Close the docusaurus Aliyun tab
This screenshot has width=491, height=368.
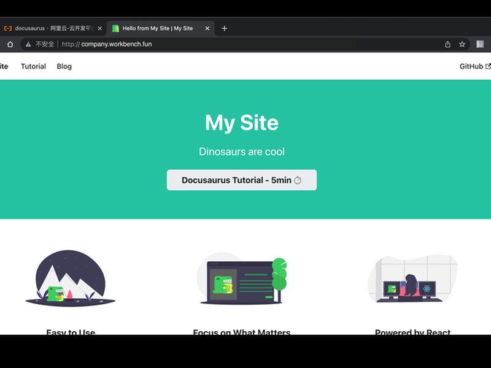pos(99,28)
